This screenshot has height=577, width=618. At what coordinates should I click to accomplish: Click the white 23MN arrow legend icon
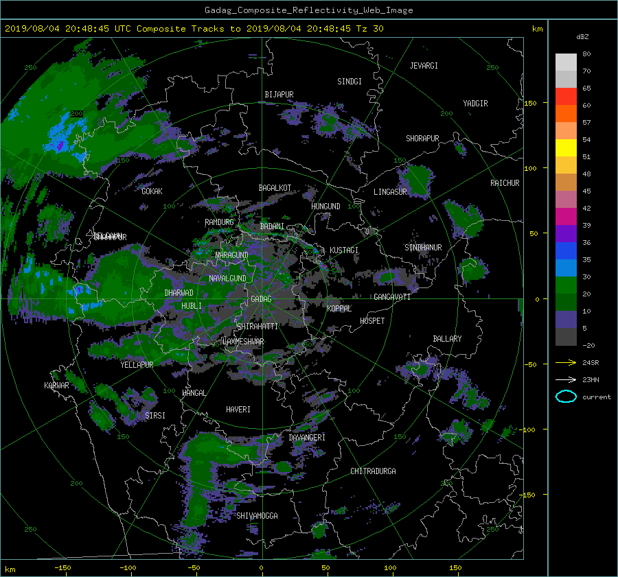tap(566, 379)
